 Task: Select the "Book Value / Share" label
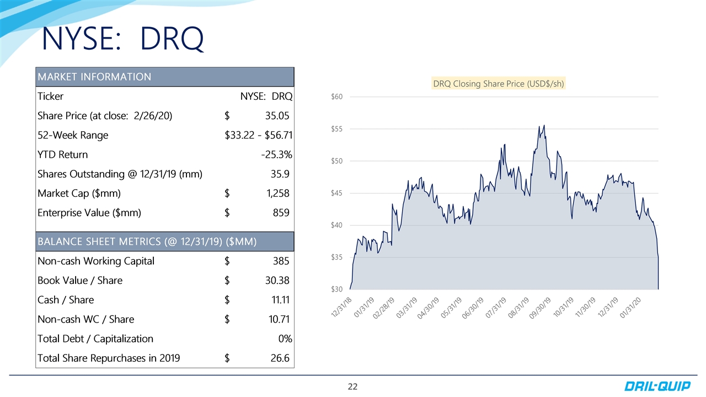click(x=79, y=280)
